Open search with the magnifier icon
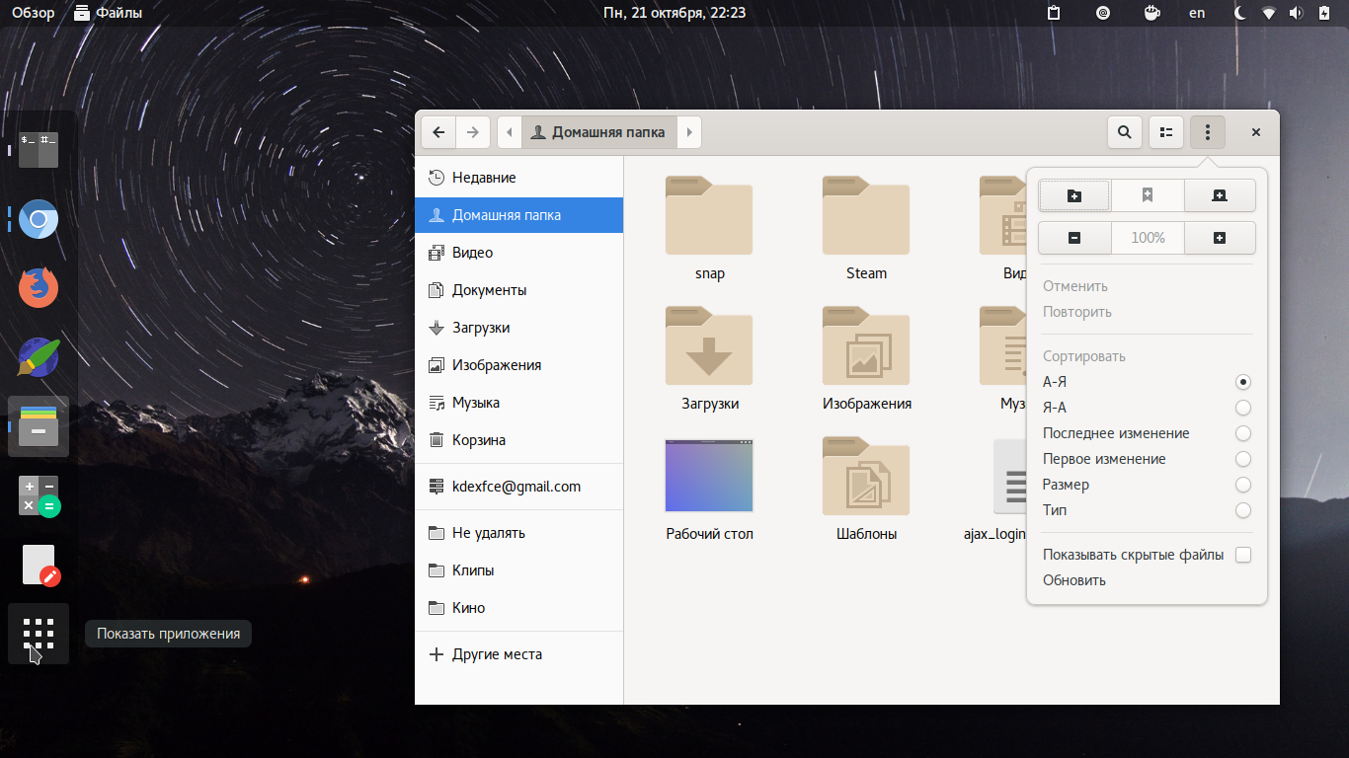Image resolution: width=1349 pixels, height=758 pixels. [1124, 132]
